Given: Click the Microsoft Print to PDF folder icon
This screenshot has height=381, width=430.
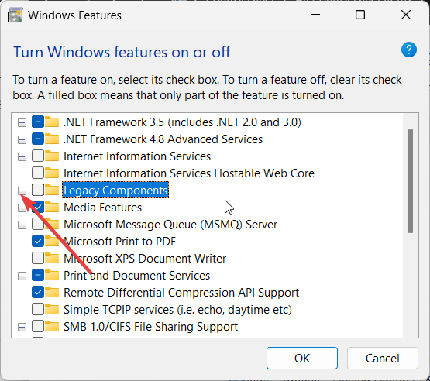Looking at the screenshot, I should pyautogui.click(x=52, y=241).
